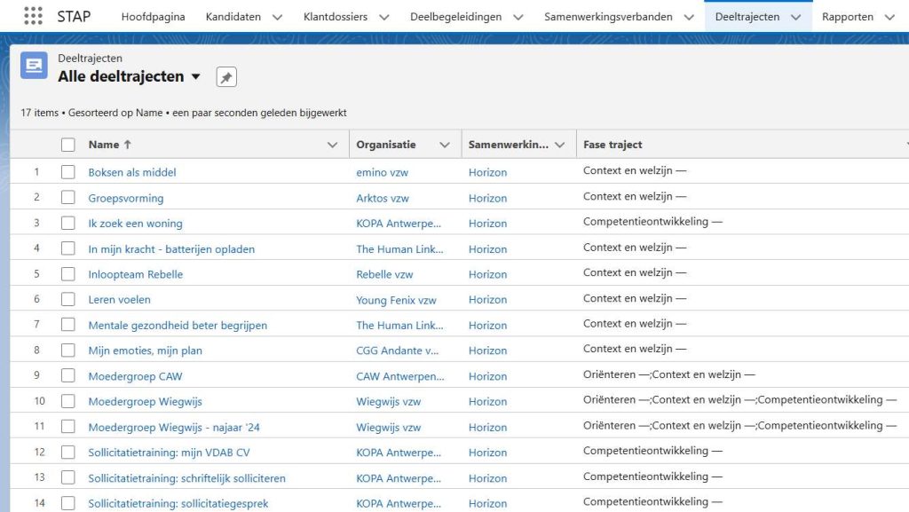Open Horizon link in Boksen als middel row
The width and height of the screenshot is (909, 512).
(487, 173)
